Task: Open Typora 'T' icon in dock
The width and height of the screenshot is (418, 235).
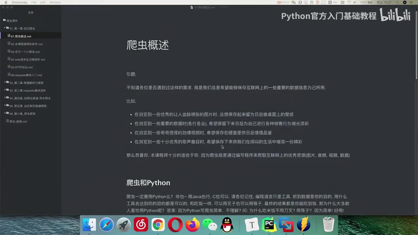Action: click(252, 225)
